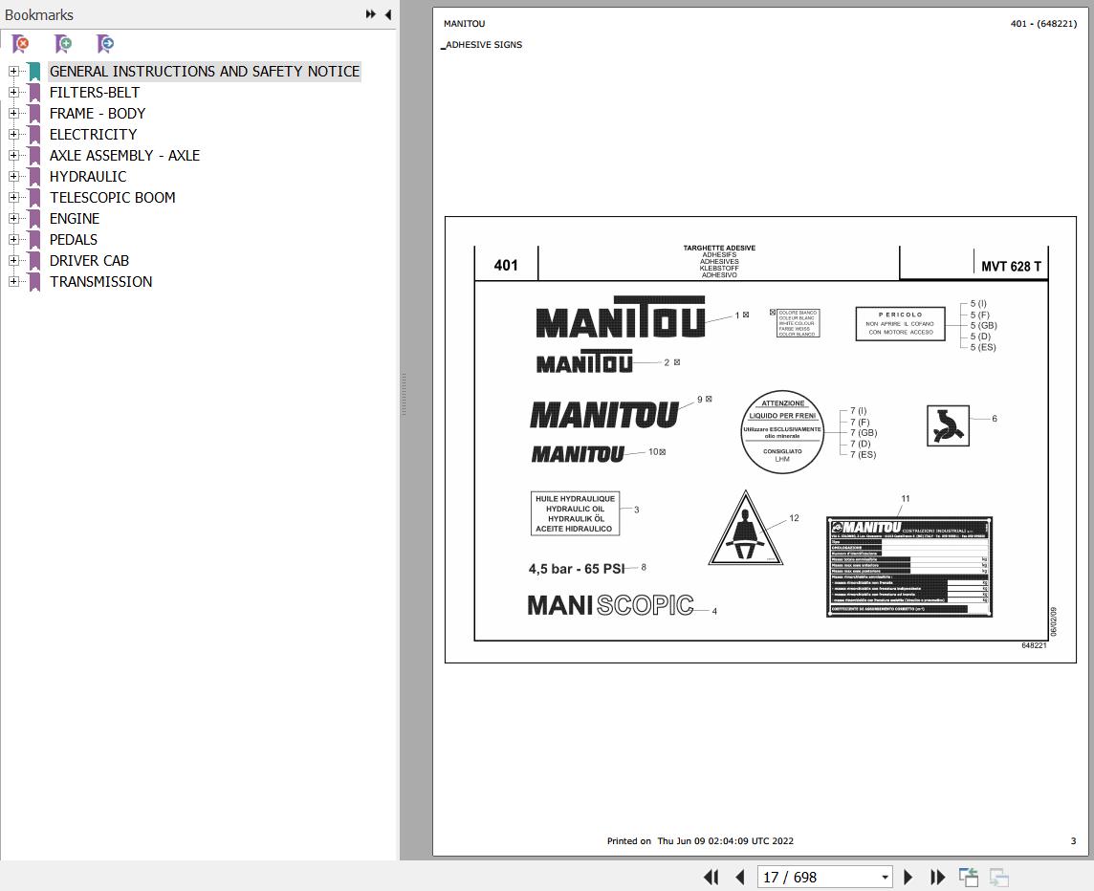Go to the next page
Viewport: 1094px width, 891px height.
click(x=908, y=877)
